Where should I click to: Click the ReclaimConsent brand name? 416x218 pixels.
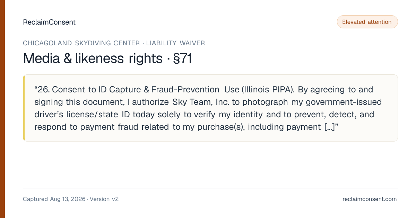[49, 22]
